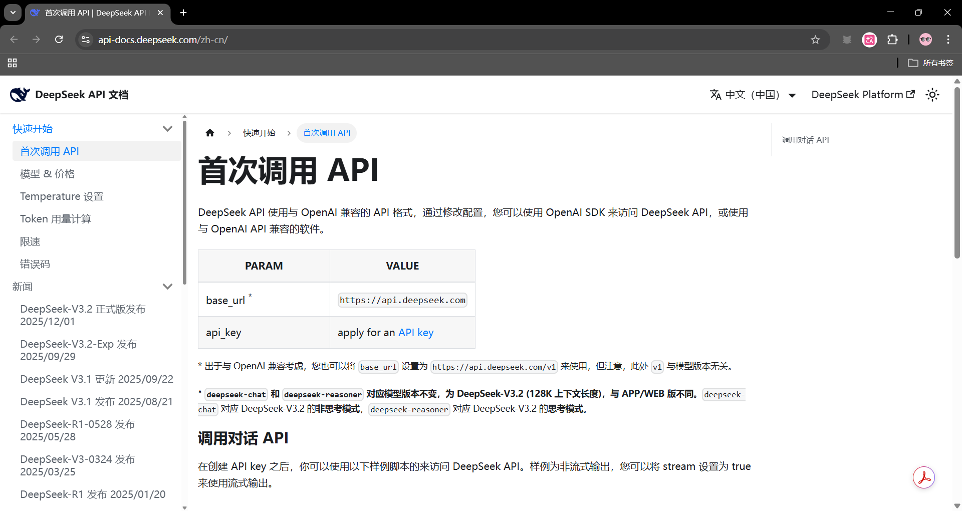962x511 pixels.
Task: Toggle light/dark theme sun icon
Action: click(932, 95)
